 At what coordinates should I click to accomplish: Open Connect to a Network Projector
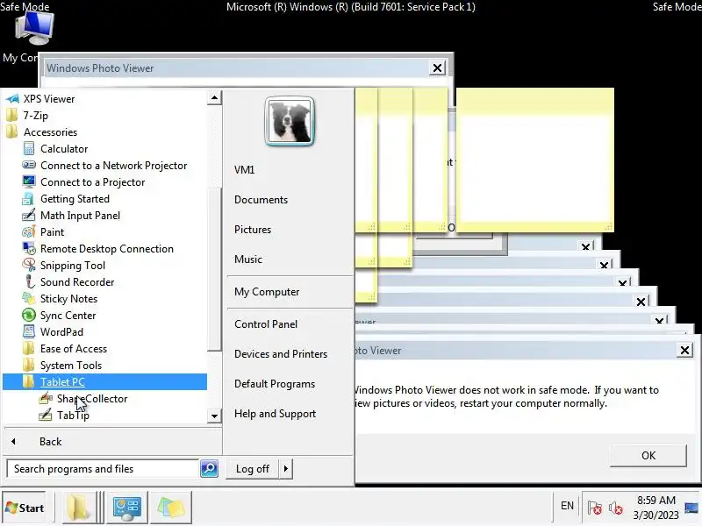104,166
